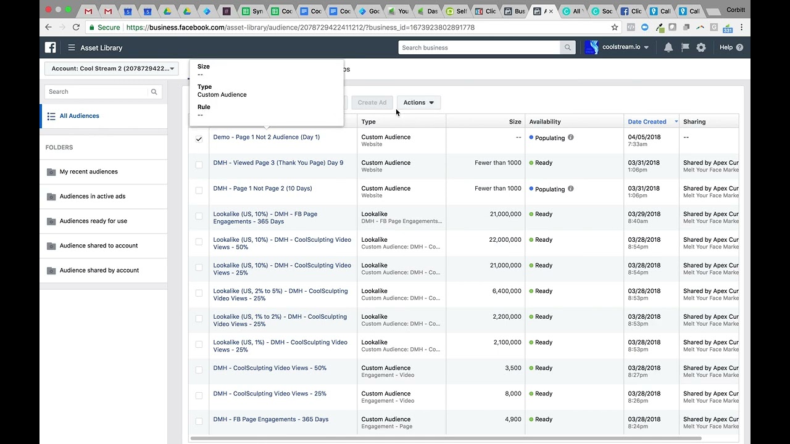Click the Create Ad button
Image resolution: width=790 pixels, height=444 pixels.
click(372, 102)
